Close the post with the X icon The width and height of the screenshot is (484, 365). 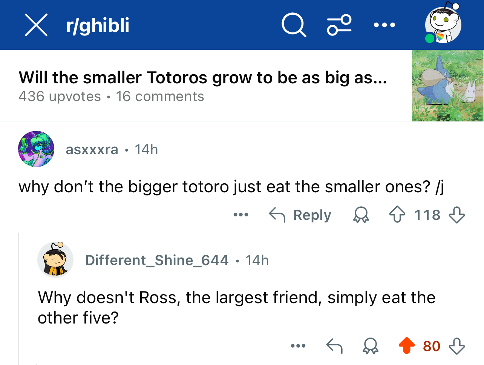point(36,25)
